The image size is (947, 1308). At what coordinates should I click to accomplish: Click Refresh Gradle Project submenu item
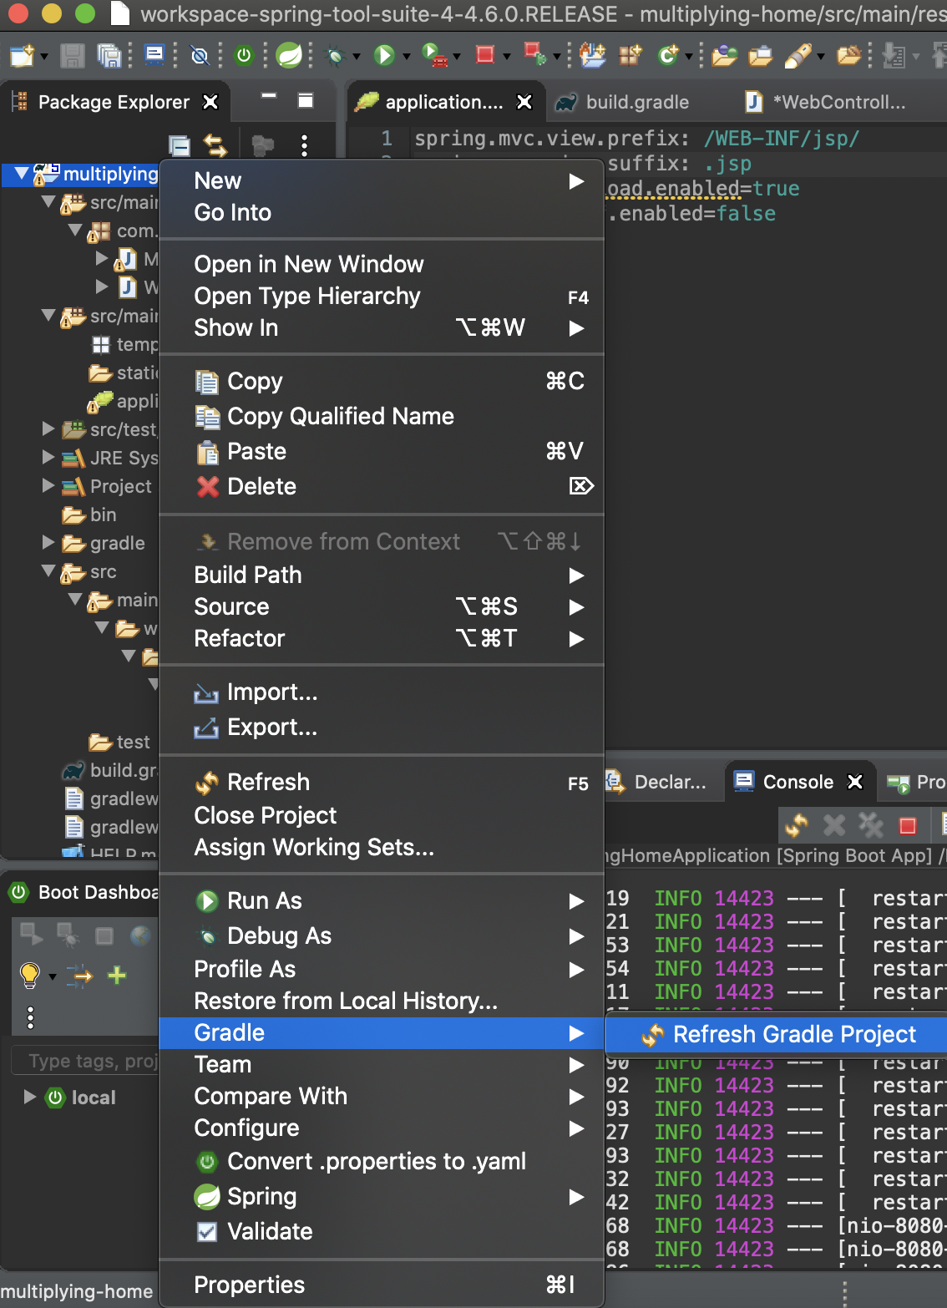[777, 1034]
